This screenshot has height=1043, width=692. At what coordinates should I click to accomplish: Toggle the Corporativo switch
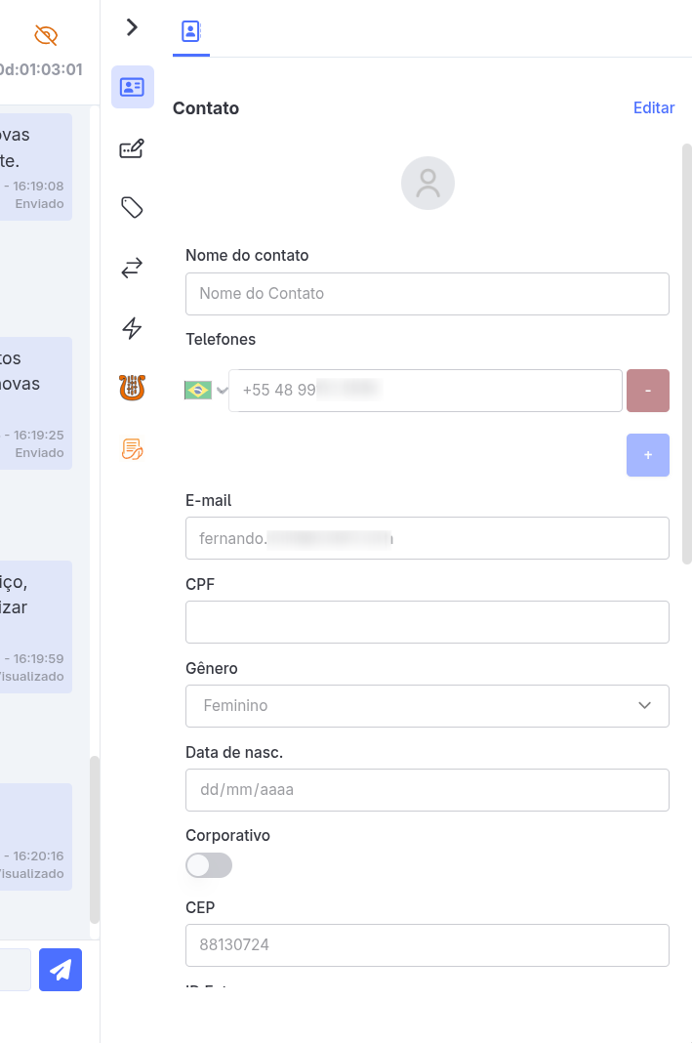point(209,865)
